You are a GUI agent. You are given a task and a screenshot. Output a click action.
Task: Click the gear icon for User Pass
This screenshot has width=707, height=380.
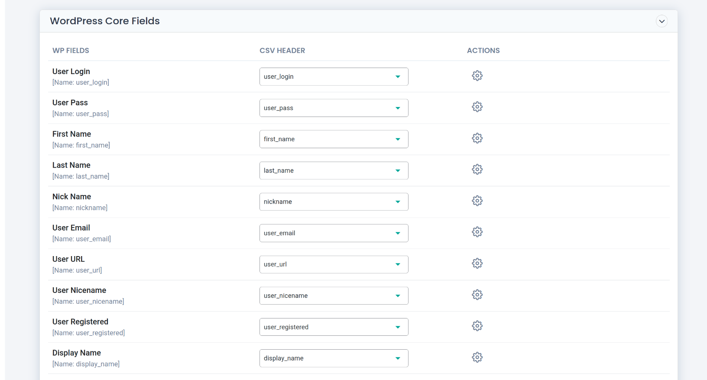pos(477,107)
